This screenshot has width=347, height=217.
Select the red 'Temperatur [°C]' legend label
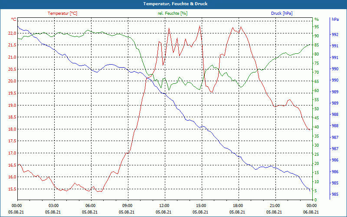click(x=62, y=13)
